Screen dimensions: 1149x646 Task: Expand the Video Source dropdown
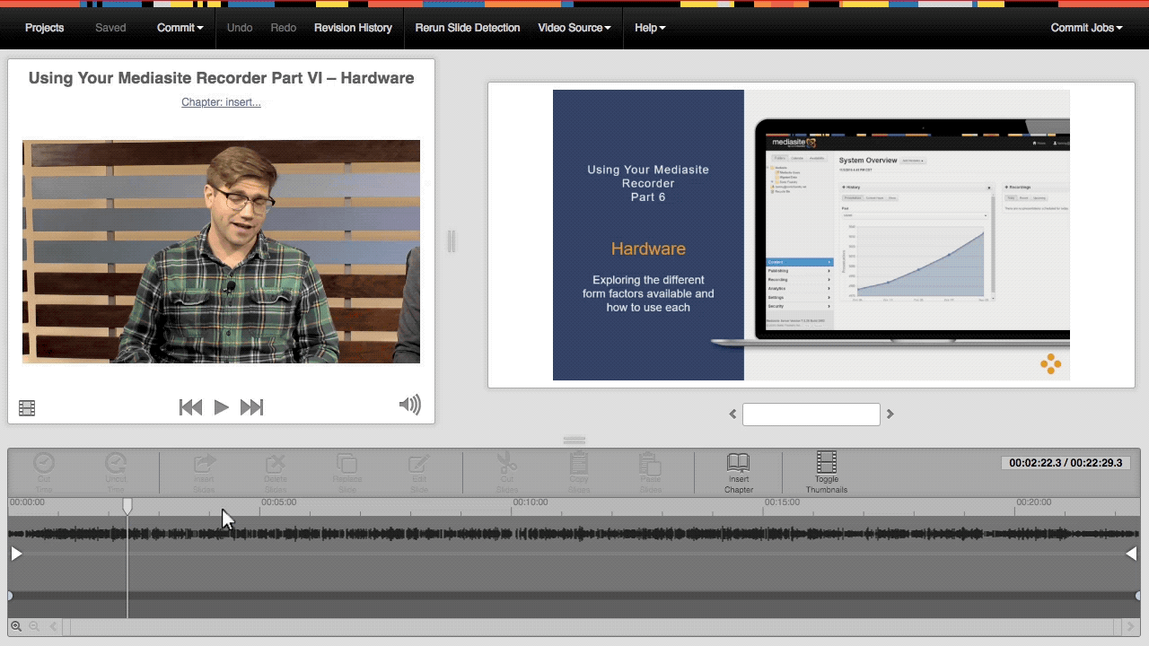pos(574,28)
